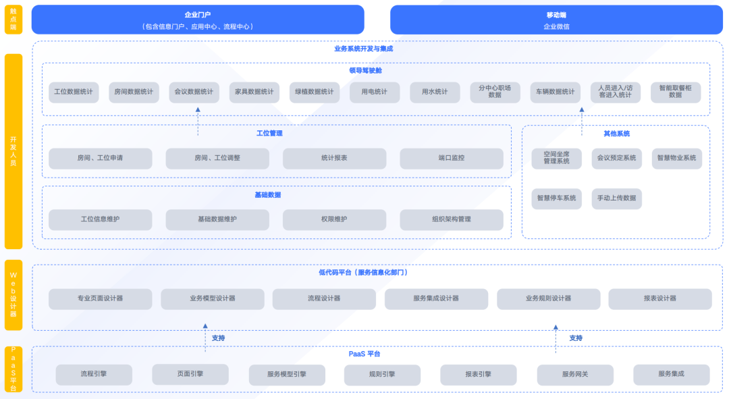The width and height of the screenshot is (729, 399).
Task: Select the 家具数据统计 box
Action: pyautogui.click(x=254, y=92)
